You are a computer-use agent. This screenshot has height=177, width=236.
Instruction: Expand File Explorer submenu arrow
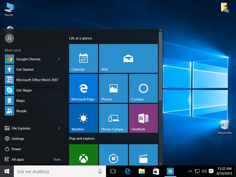[59, 128]
